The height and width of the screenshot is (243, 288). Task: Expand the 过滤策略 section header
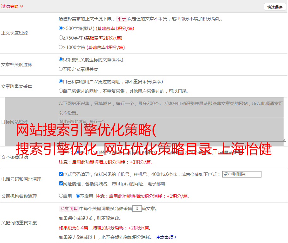[12, 6]
